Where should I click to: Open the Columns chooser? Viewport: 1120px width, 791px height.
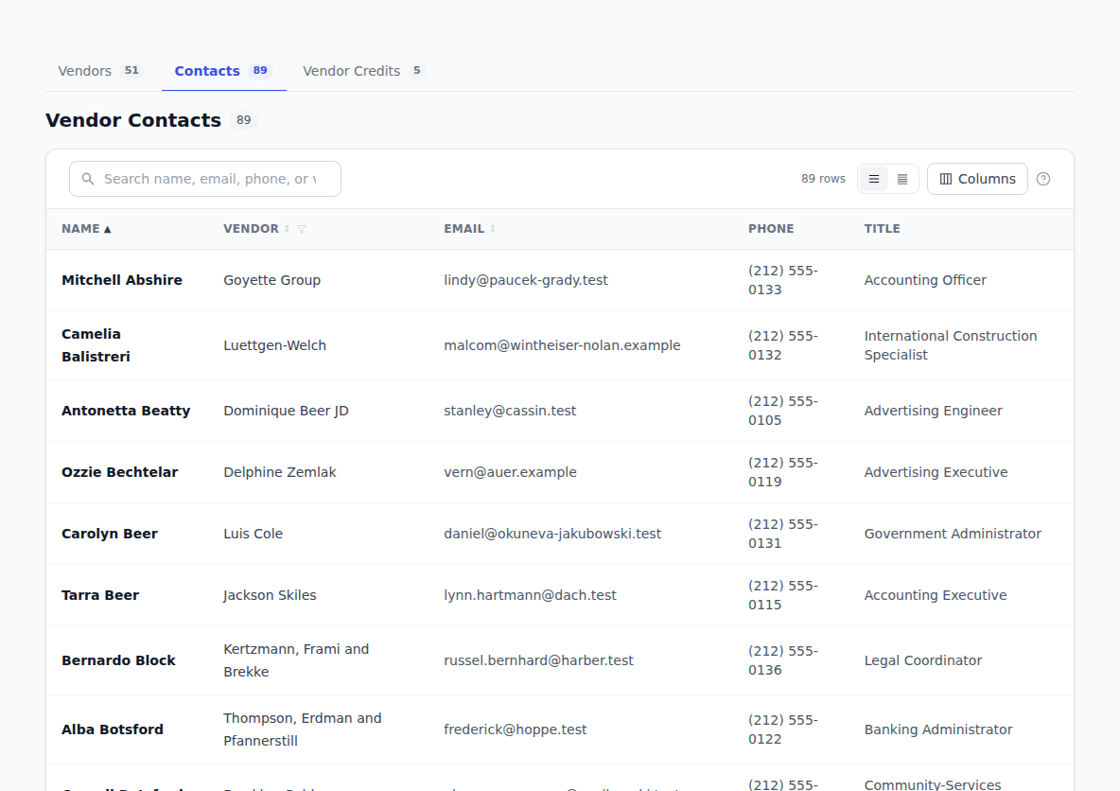tap(977, 179)
